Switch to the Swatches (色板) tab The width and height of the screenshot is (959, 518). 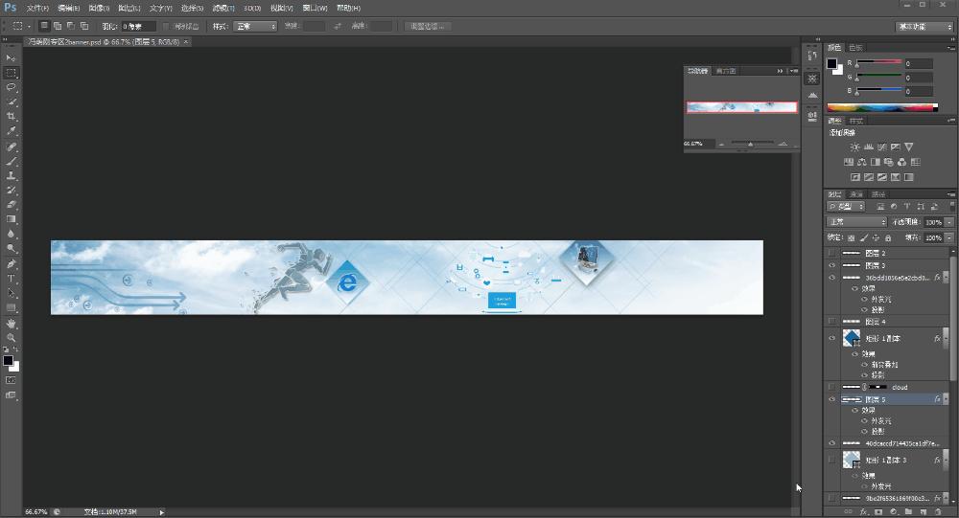(855, 48)
